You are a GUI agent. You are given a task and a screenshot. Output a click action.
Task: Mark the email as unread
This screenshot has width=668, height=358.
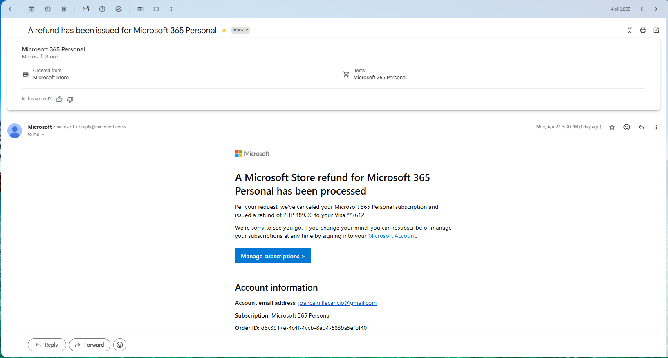pos(86,9)
